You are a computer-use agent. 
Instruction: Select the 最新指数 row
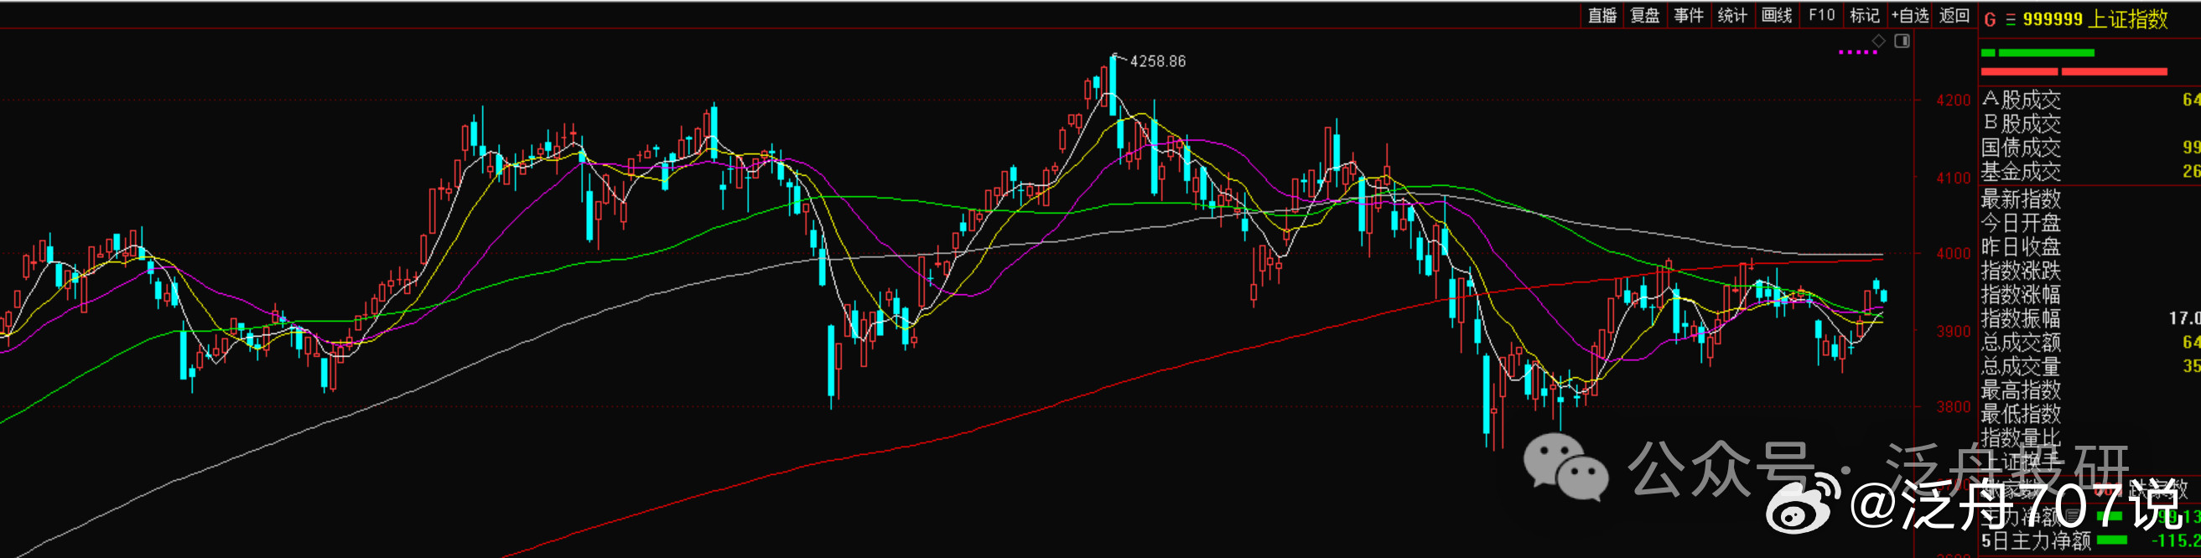click(x=2090, y=199)
